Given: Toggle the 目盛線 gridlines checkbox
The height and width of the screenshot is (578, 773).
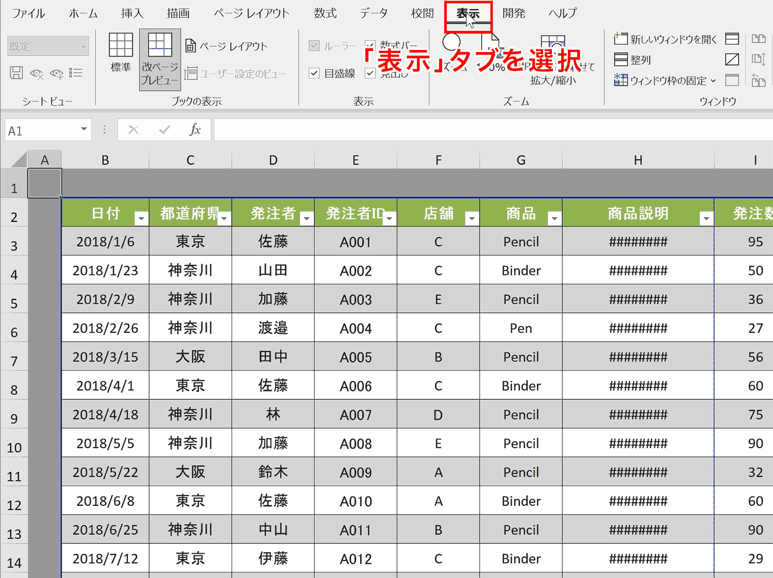Looking at the screenshot, I should [x=314, y=73].
